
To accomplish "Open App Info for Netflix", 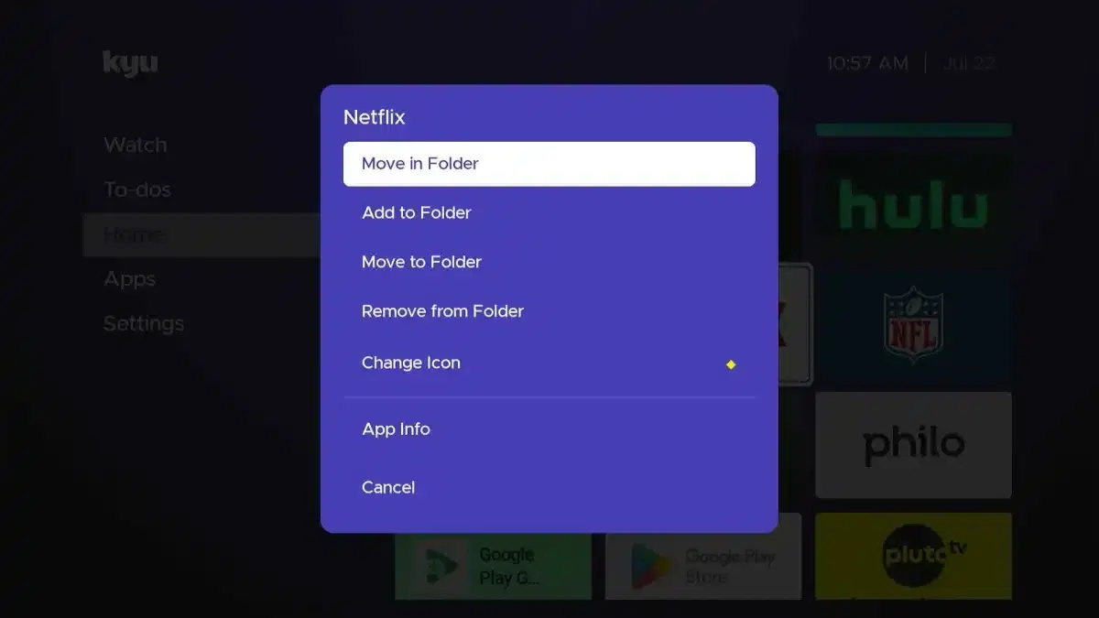I will click(x=549, y=428).
